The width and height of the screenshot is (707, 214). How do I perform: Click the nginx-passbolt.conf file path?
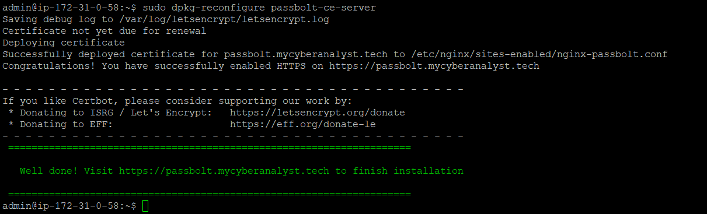(x=539, y=54)
